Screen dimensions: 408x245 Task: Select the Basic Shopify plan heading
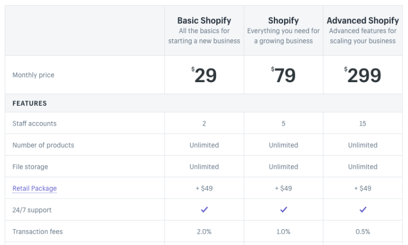[204, 21]
